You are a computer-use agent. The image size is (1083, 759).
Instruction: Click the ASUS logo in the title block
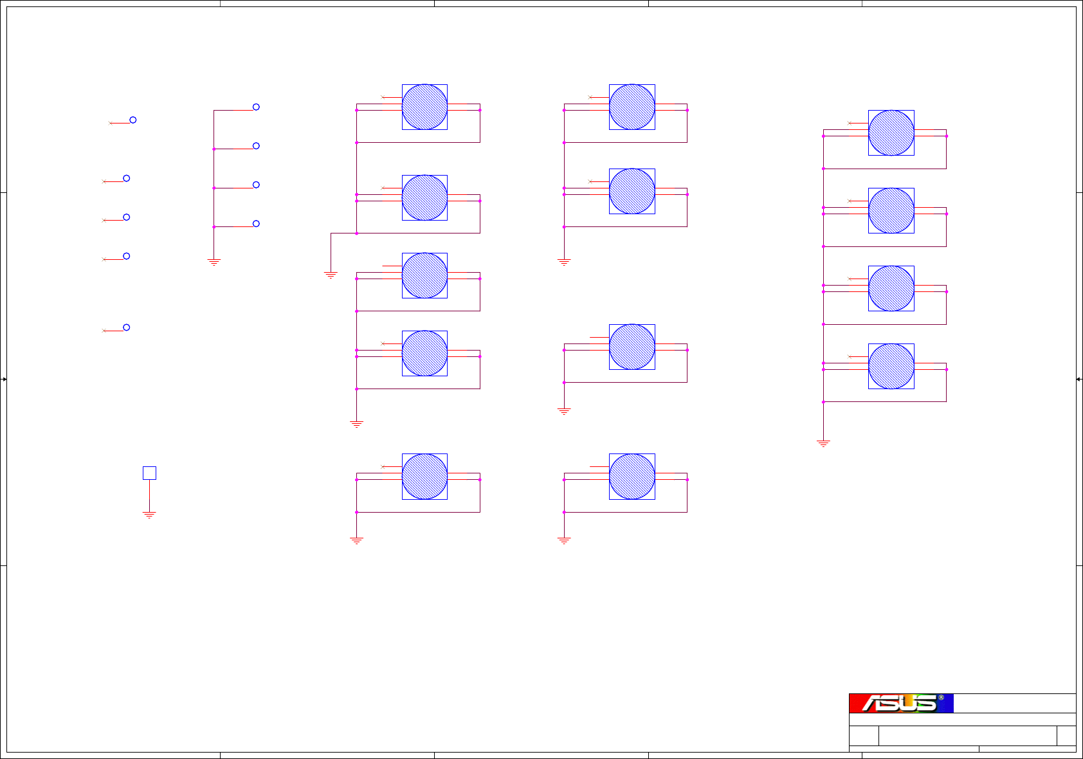pos(901,703)
